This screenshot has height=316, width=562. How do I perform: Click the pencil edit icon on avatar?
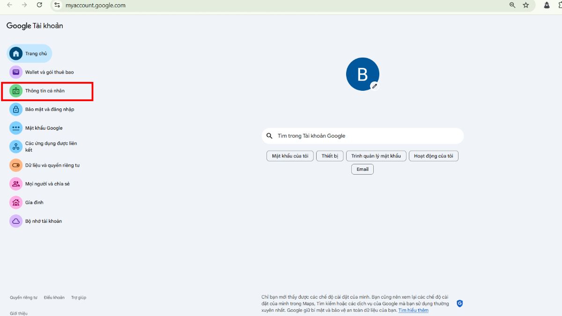pyautogui.click(x=374, y=86)
